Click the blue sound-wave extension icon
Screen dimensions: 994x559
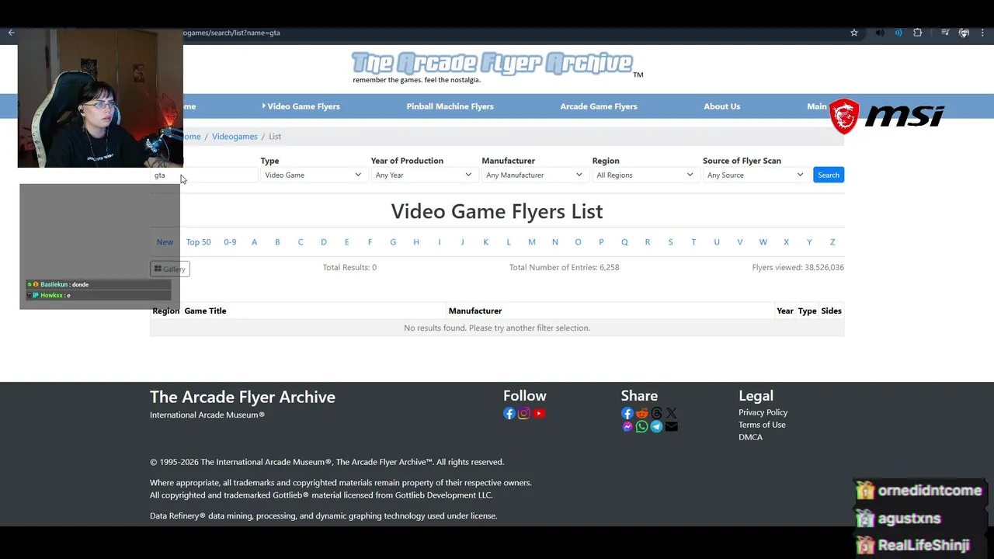pos(898,33)
